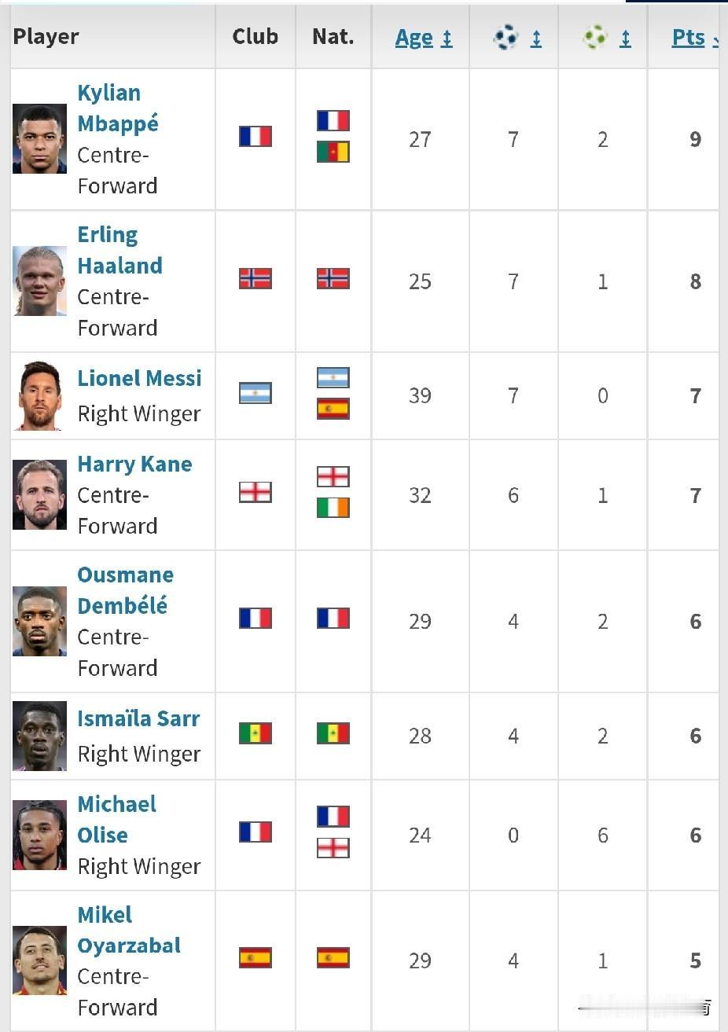
Task: Click the Ireland nationality flag in Kane's row
Action: tap(333, 508)
